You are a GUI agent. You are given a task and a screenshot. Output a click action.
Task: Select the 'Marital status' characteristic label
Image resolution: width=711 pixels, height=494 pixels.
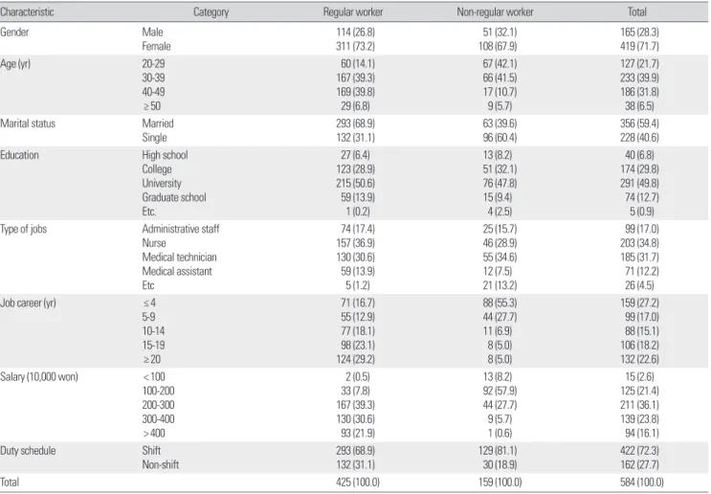click(x=28, y=123)
